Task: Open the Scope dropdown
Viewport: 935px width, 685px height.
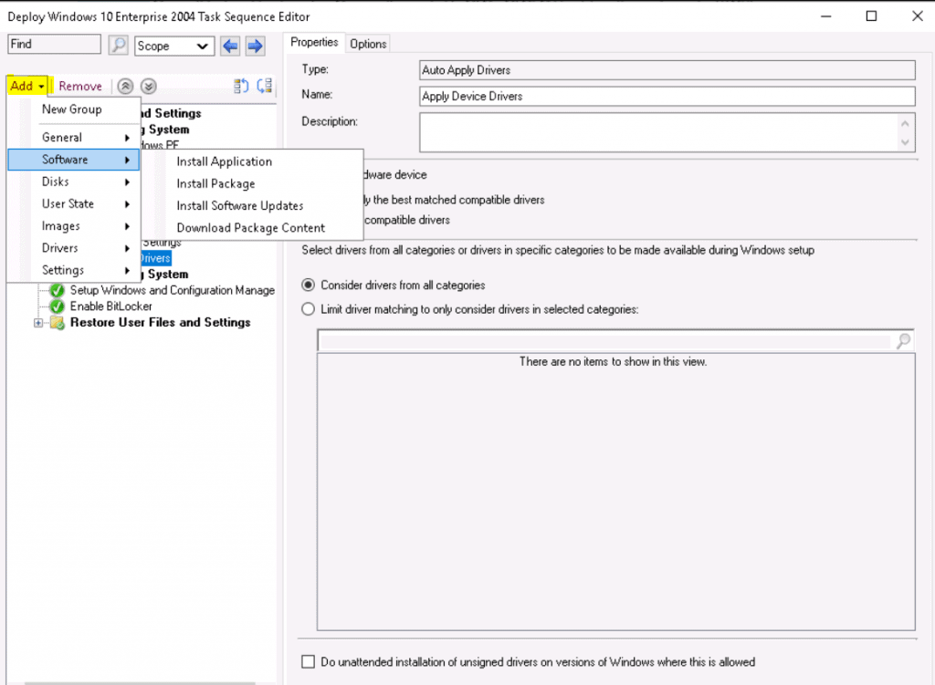Action: tap(174, 46)
